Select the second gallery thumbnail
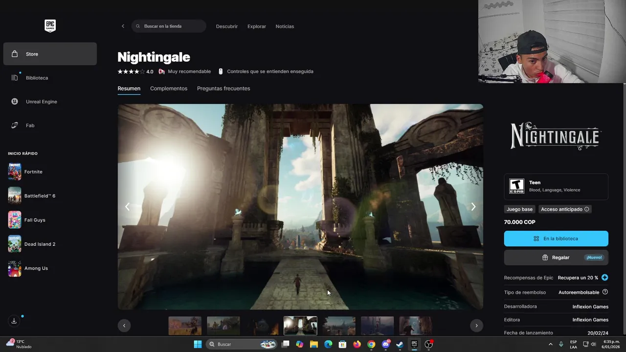The image size is (626, 352). (224, 326)
